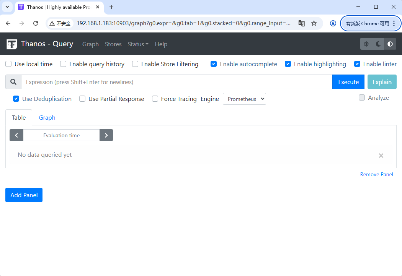
Task: Go to previous evaluation time arrow
Action: point(16,135)
